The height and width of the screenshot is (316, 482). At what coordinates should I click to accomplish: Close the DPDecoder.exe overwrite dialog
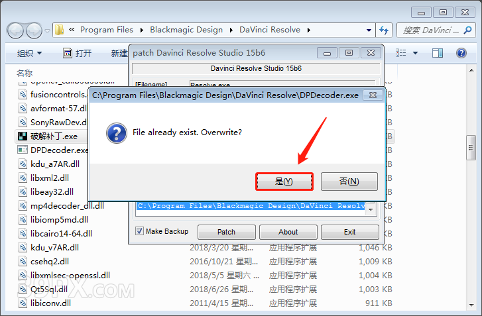(373, 95)
